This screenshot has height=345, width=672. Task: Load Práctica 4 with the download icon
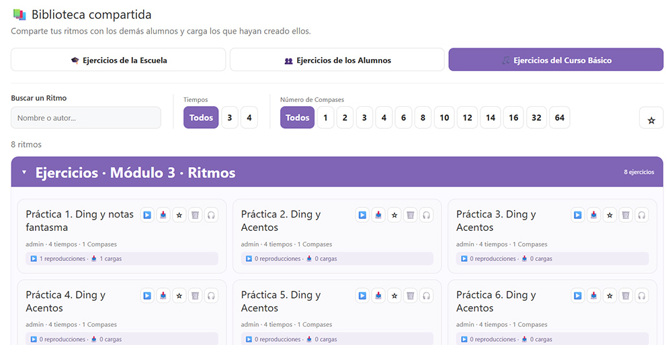[x=163, y=295]
